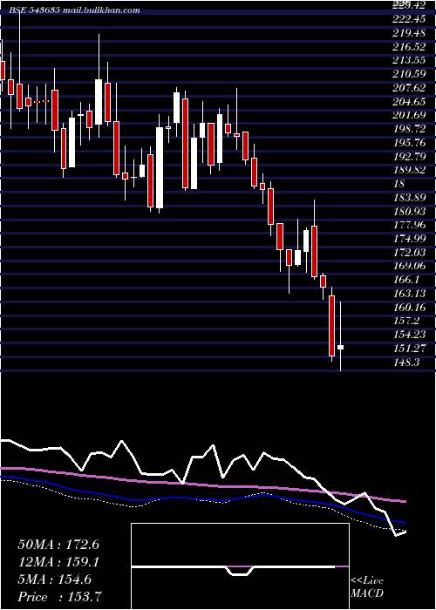Click the 207.62 price axis label
436x610 pixels.
(409, 88)
